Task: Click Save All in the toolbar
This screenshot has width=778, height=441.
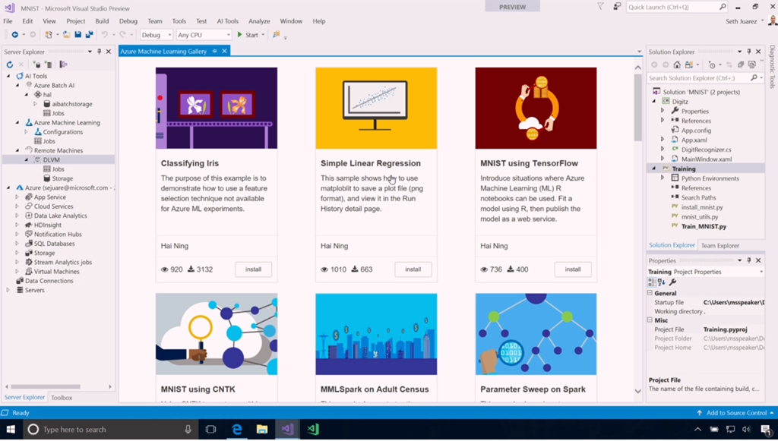Action: click(x=89, y=35)
